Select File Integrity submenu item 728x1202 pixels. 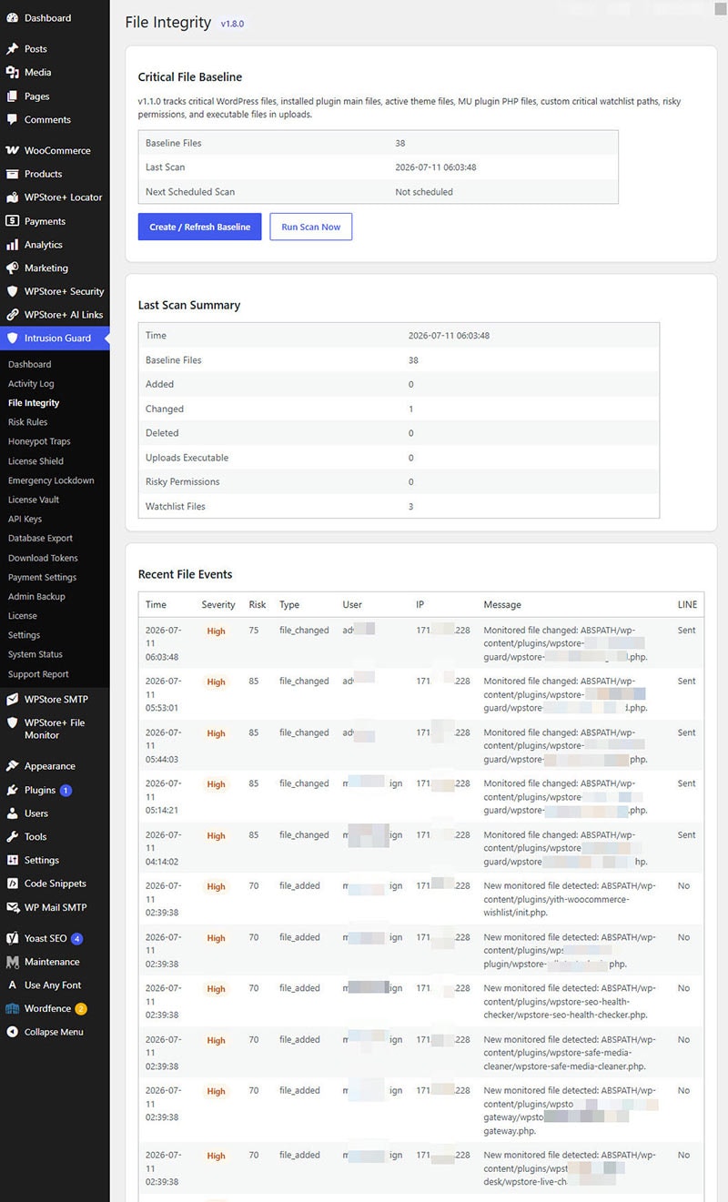(34, 403)
